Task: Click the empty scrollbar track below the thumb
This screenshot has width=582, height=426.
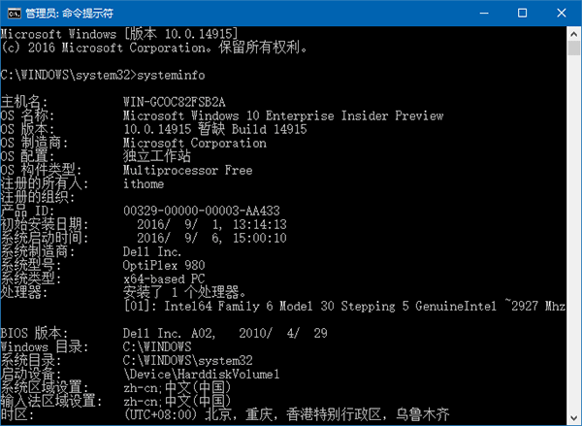Action: coord(573,233)
